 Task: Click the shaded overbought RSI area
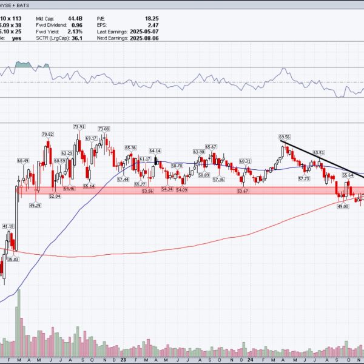point(23,64)
